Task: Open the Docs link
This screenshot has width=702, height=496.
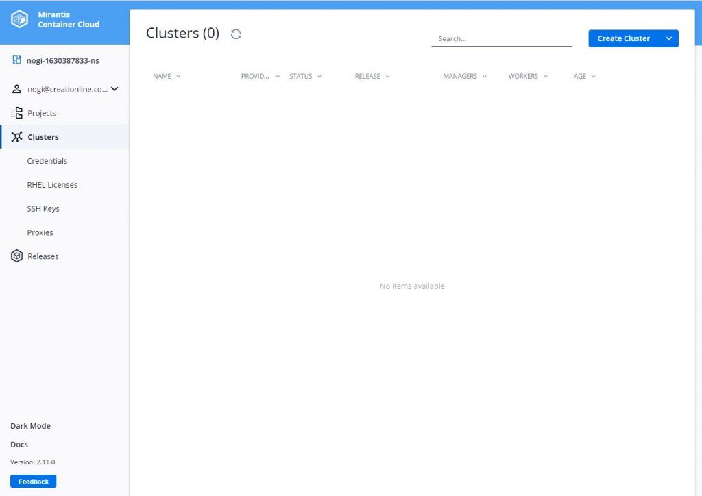Action: point(19,444)
